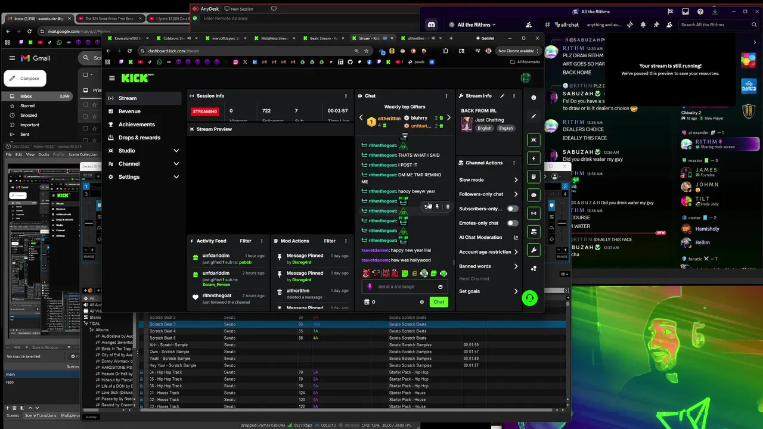Click the pin message icon in chat hover bar
Screen dimensions: 763x429
[437, 207]
